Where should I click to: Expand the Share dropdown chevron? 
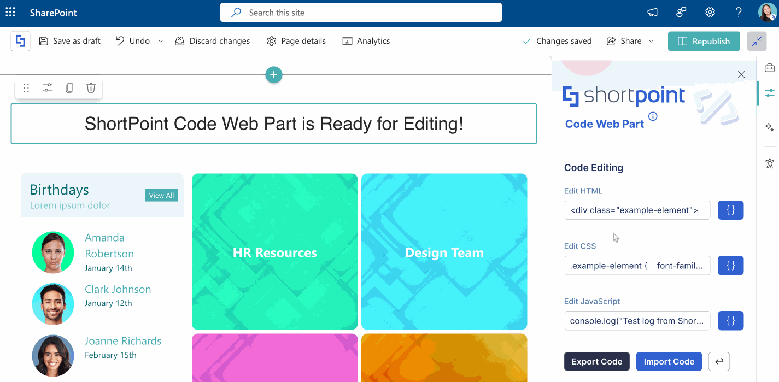point(651,41)
